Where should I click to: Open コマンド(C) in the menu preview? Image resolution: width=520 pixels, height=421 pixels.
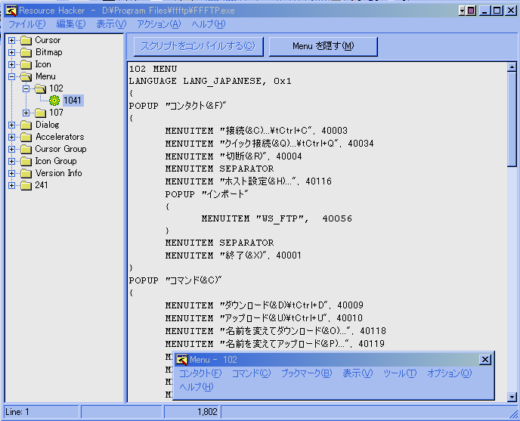point(250,373)
